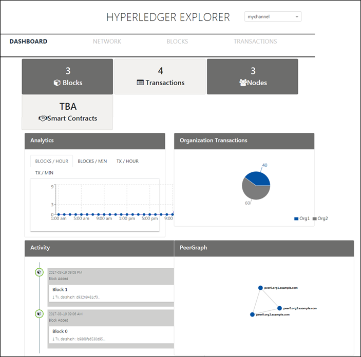The image size is (361, 357).
Task: Click the peer0.org3.example.com node
Action: pos(279,308)
